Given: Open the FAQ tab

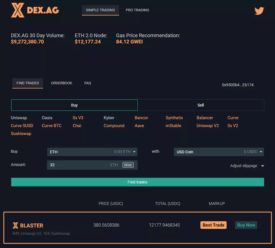Looking at the screenshot, I should [x=88, y=83].
